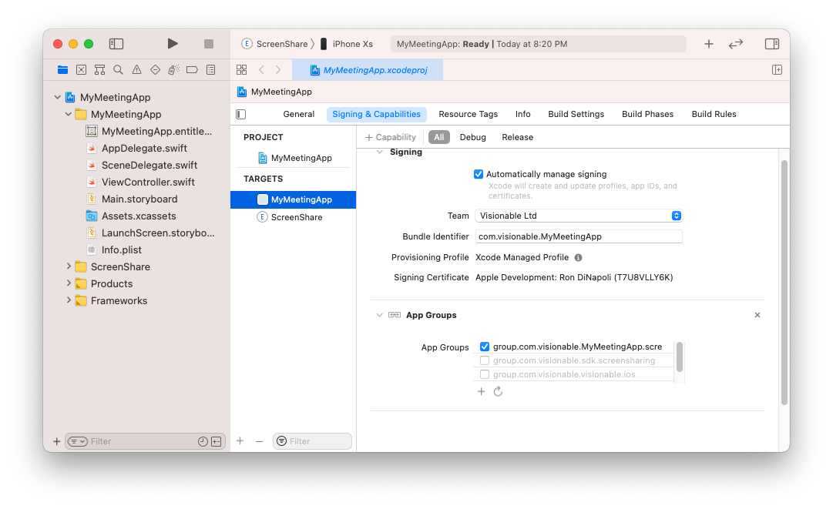Screen dimensions: 833x509
Task: Go forward in editor history
Action: (x=278, y=69)
